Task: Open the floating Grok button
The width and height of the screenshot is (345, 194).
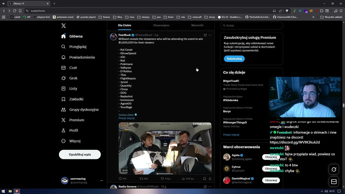Action: click(334, 169)
